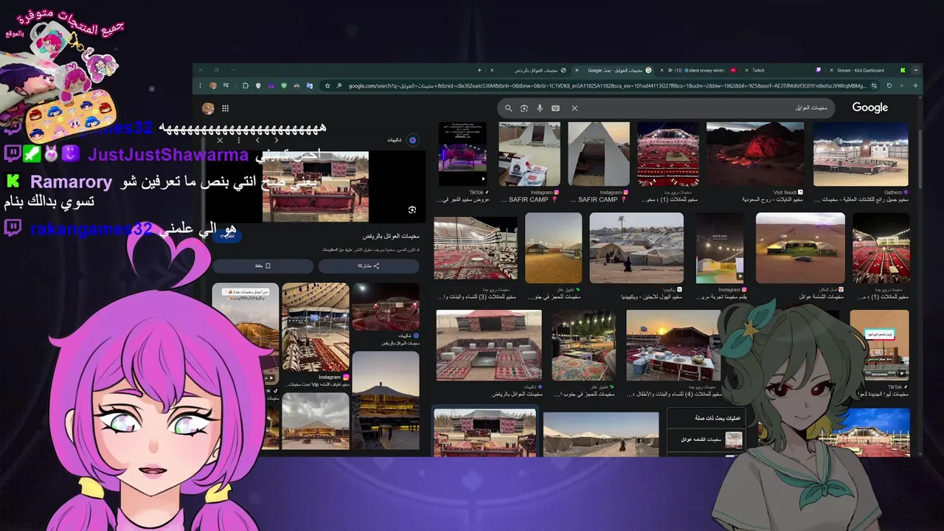Open the مخيمات الثمامة عوائل image result
Screen dimensions: 944x531
[800, 249]
